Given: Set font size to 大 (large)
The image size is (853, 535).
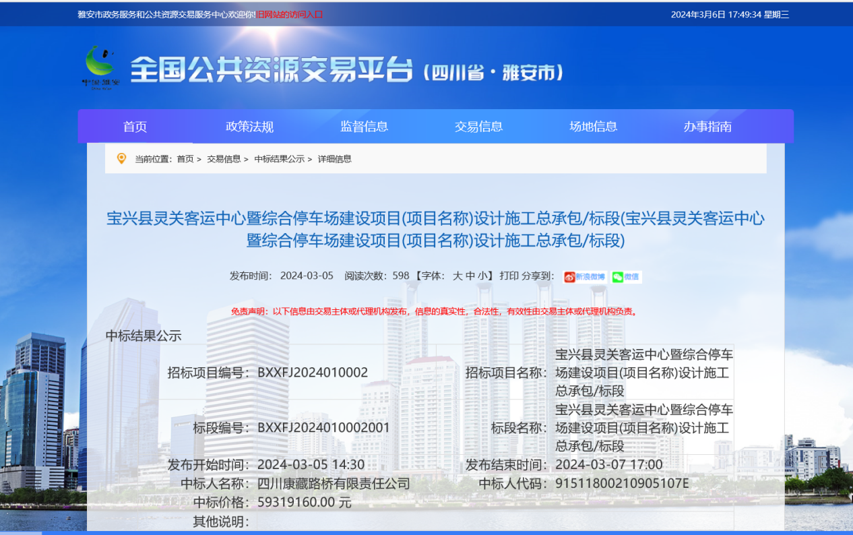Looking at the screenshot, I should pyautogui.click(x=457, y=276).
